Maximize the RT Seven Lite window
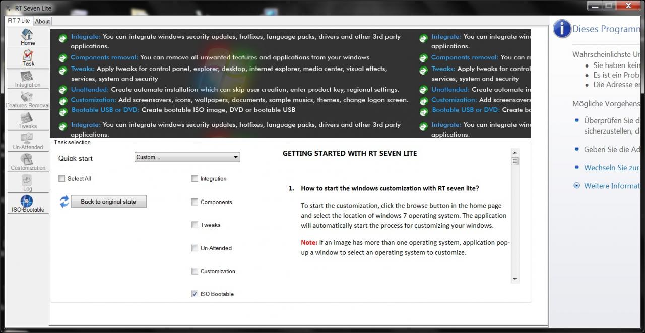This screenshot has height=333, width=645. (609, 6)
